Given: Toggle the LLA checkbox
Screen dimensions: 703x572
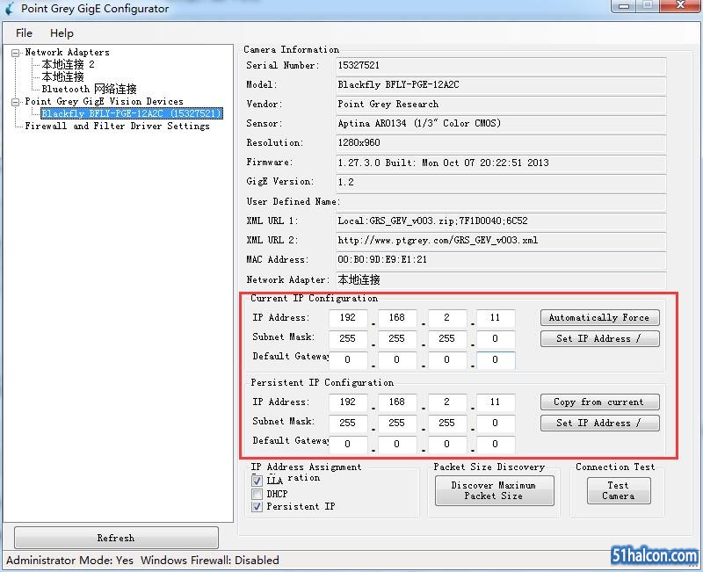Looking at the screenshot, I should (x=257, y=481).
